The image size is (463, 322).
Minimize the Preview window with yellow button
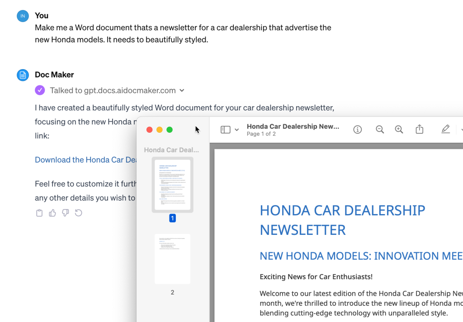click(x=160, y=130)
